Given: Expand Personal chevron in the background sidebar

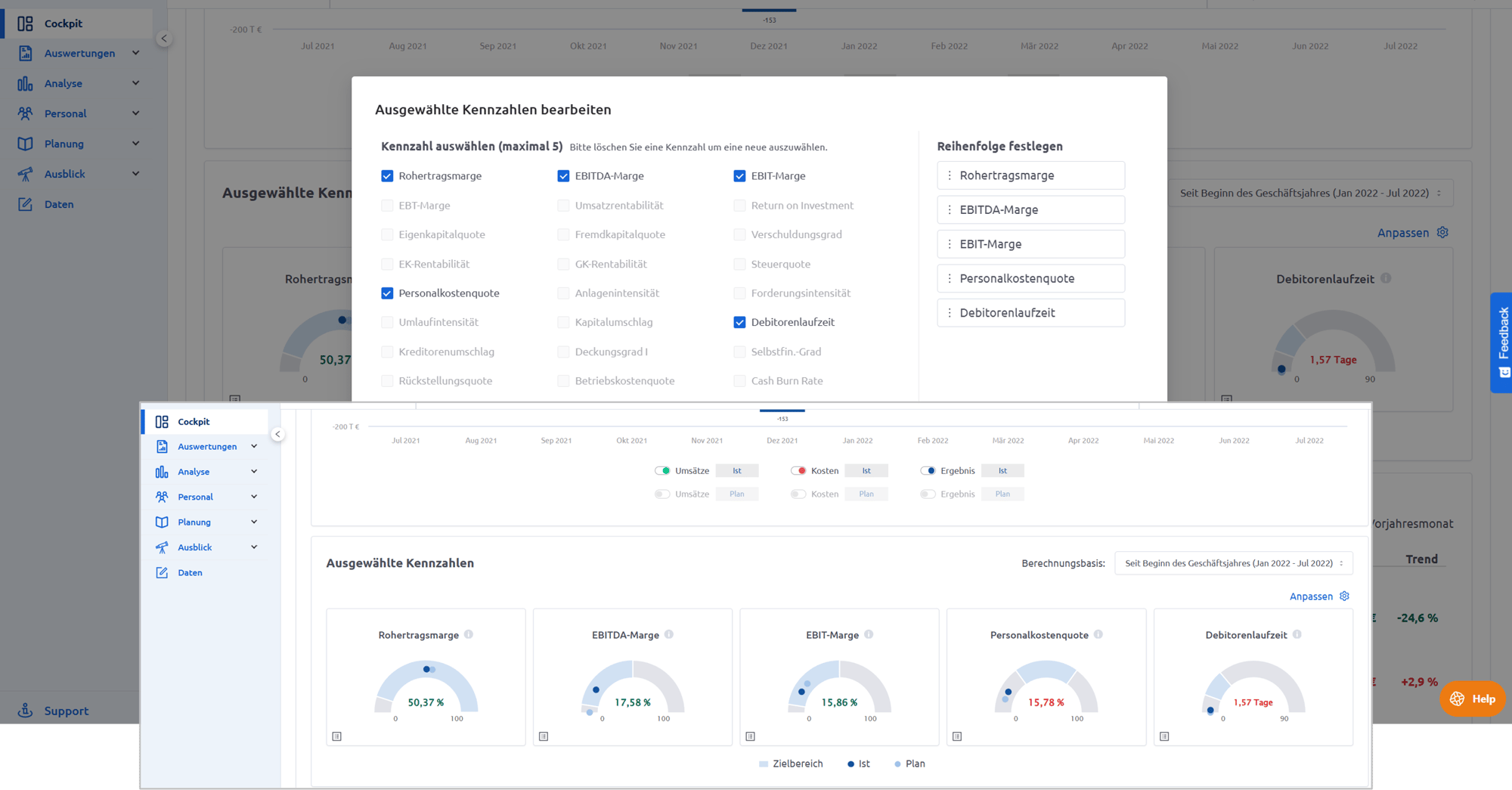Looking at the screenshot, I should pyautogui.click(x=136, y=113).
